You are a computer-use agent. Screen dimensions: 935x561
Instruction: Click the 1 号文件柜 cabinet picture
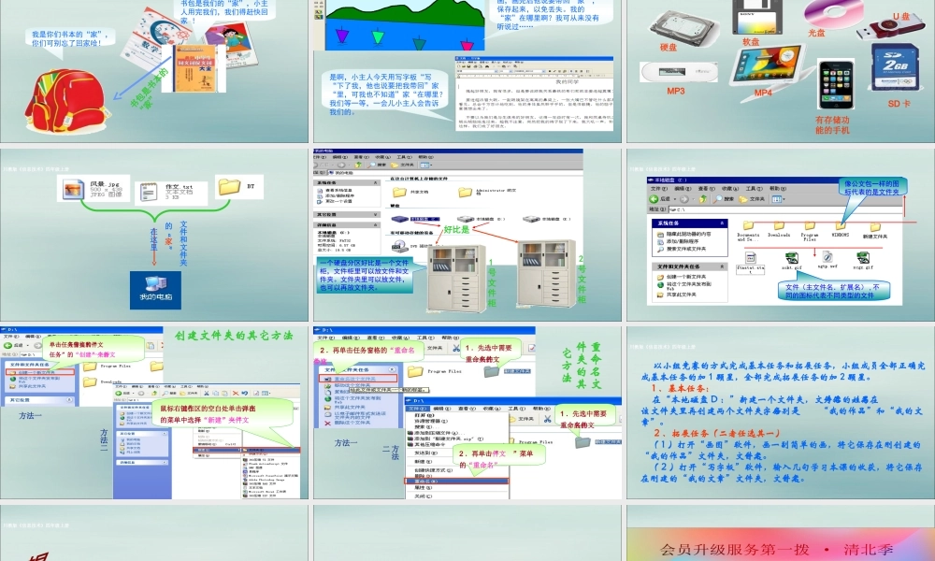(458, 279)
